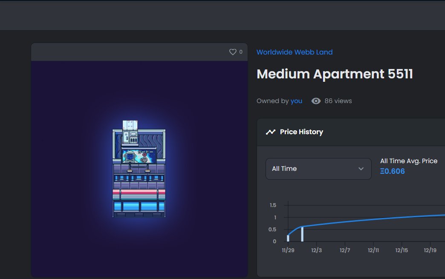Click the 12/3 date label on chart
Screen dimensions: 445x279
316,250
